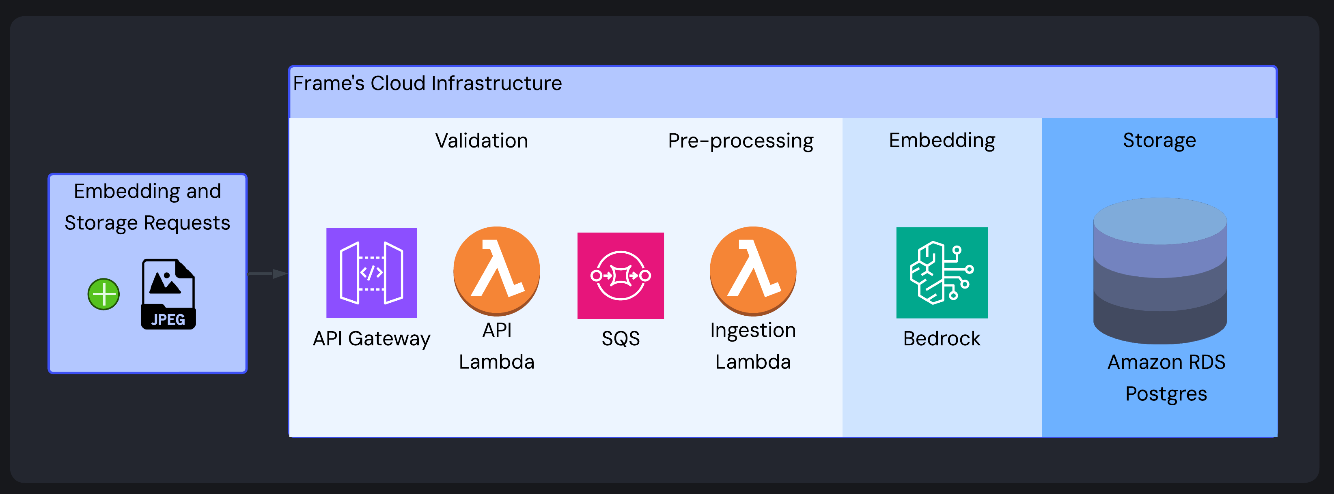
Task: Select the orange API Lambda icon
Action: [497, 271]
